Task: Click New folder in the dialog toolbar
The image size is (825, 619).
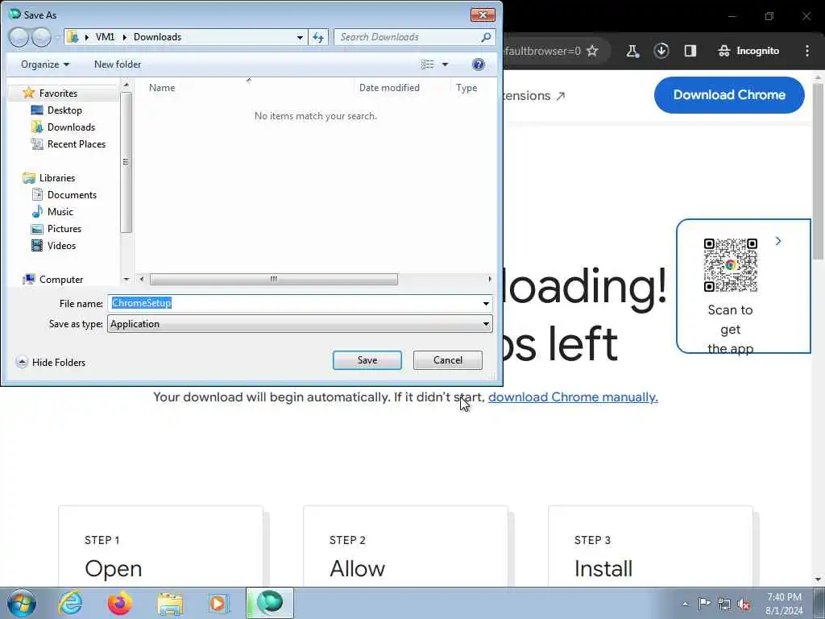Action: (118, 64)
